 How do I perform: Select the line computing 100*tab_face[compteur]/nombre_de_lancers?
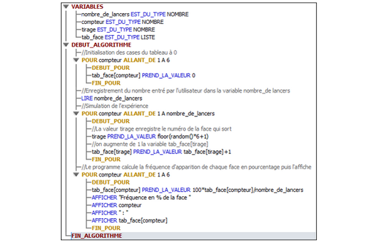(x=197, y=190)
